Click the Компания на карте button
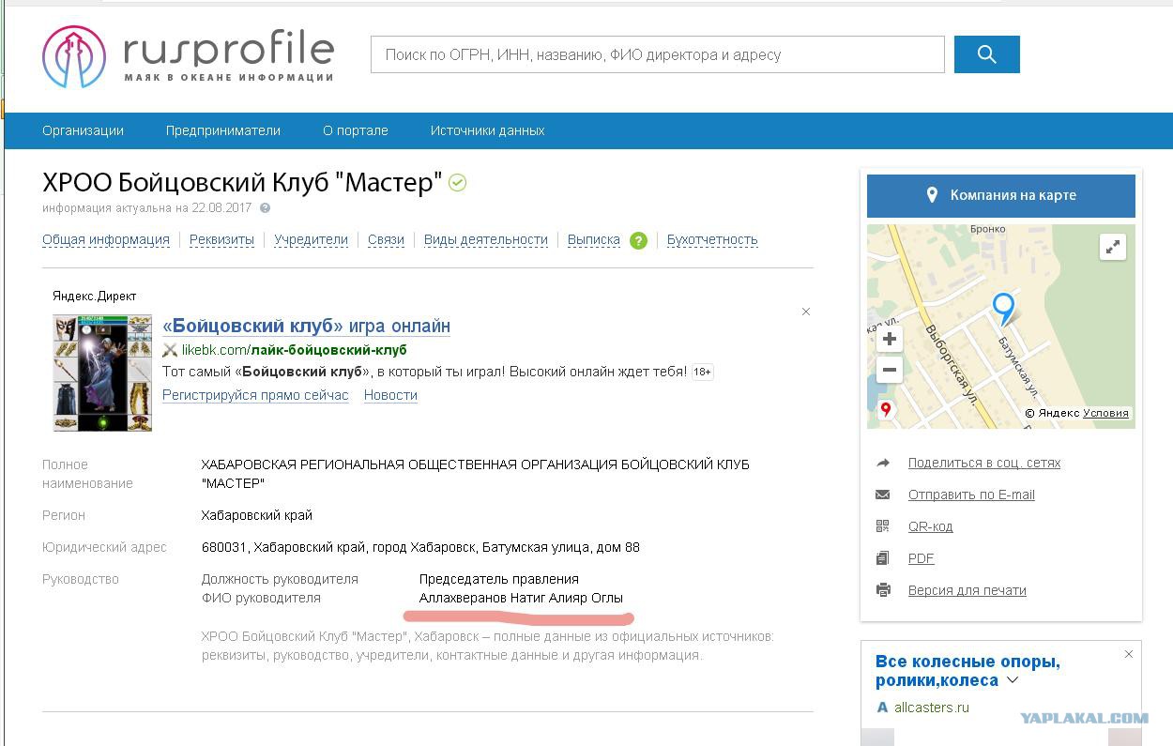The width and height of the screenshot is (1173, 746). pos(1001,195)
